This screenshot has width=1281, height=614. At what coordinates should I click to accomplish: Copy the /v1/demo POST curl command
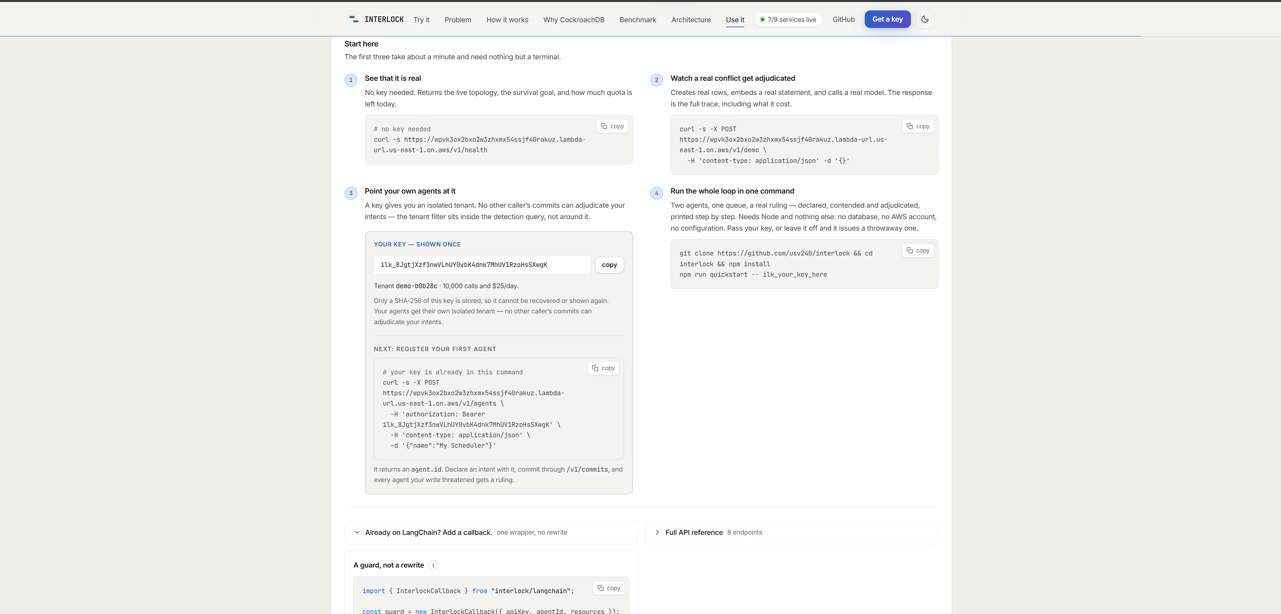918,126
